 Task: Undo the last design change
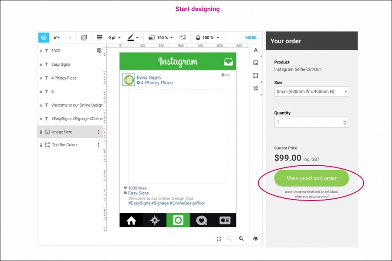coord(57,38)
